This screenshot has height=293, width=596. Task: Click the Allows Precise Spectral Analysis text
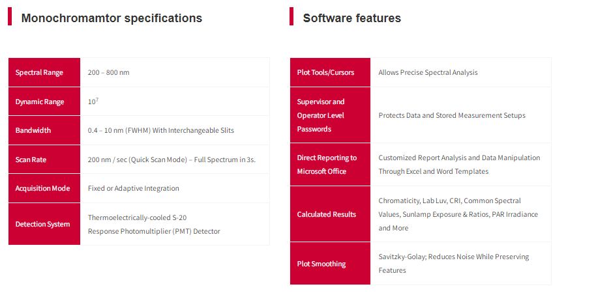(428, 72)
